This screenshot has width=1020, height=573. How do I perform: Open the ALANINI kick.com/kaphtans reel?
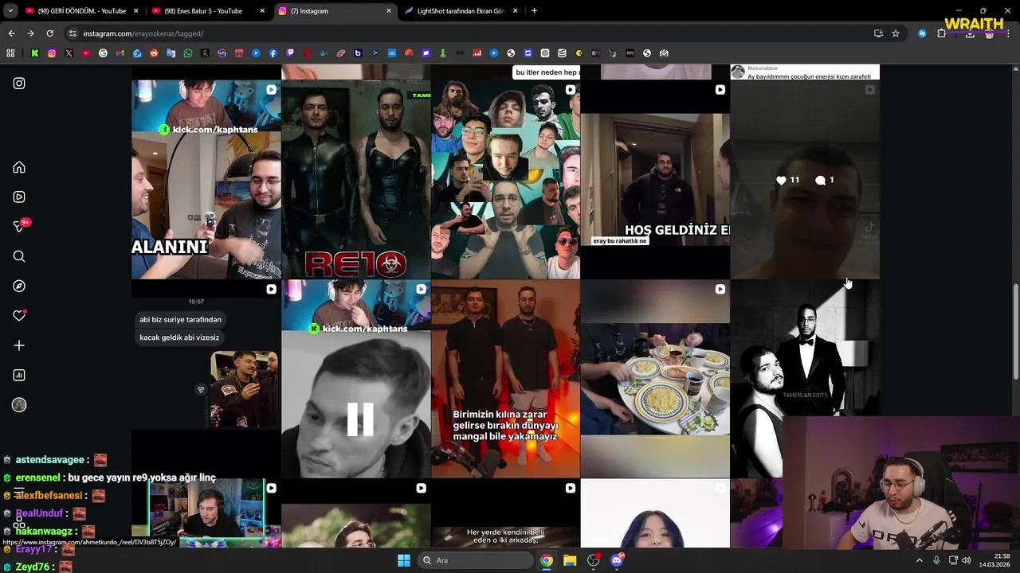(206, 179)
